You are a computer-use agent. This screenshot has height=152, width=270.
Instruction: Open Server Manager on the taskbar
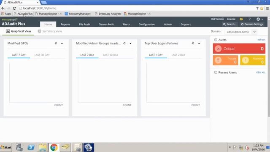19,147
